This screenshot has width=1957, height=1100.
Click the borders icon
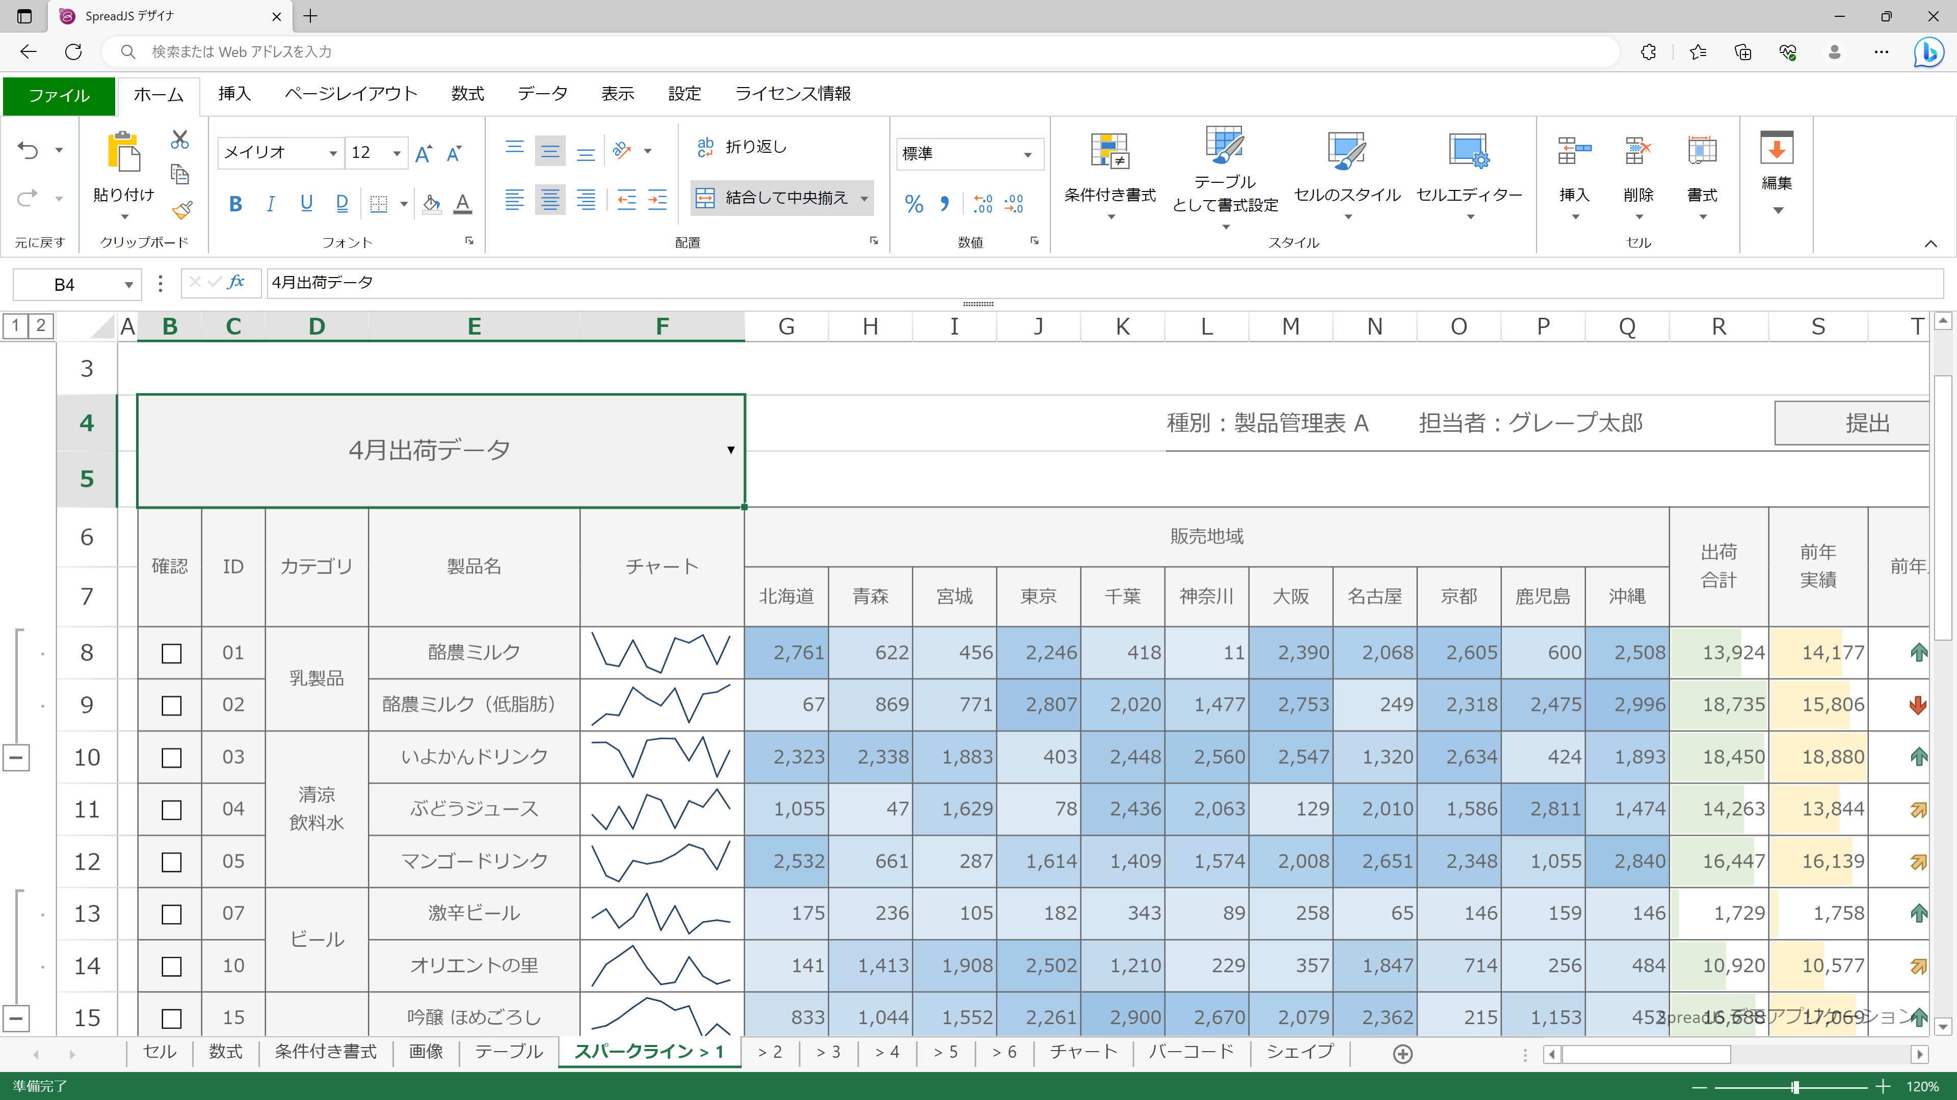click(378, 204)
